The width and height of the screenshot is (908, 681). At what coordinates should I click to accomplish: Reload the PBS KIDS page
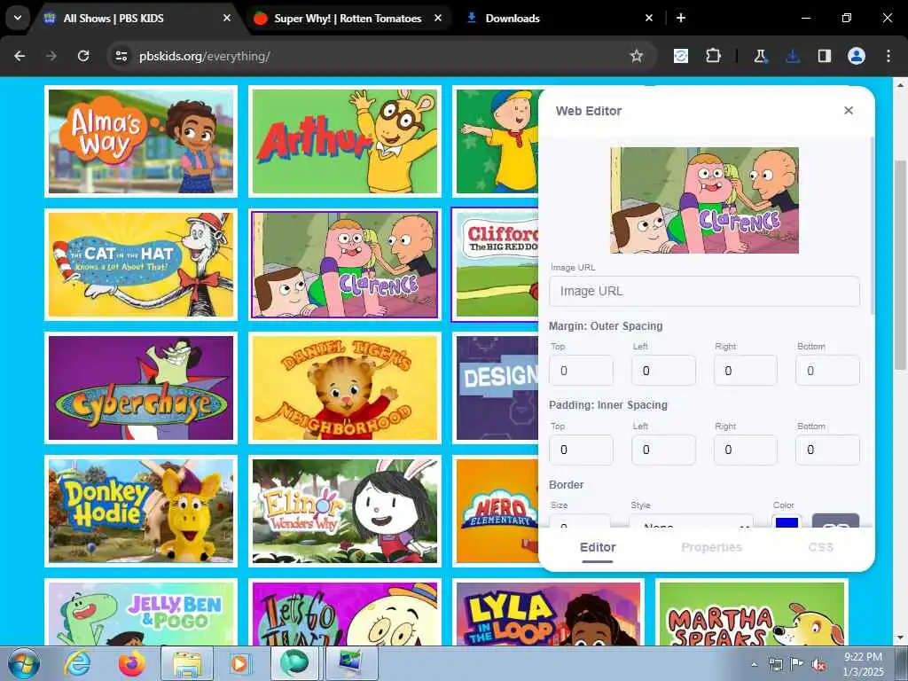click(x=83, y=56)
